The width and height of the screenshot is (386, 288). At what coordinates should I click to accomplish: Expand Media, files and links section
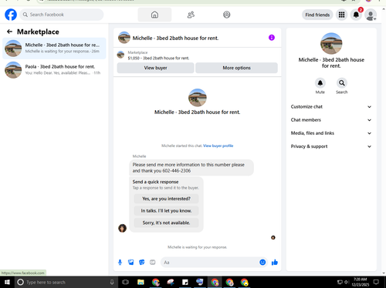tap(331, 133)
